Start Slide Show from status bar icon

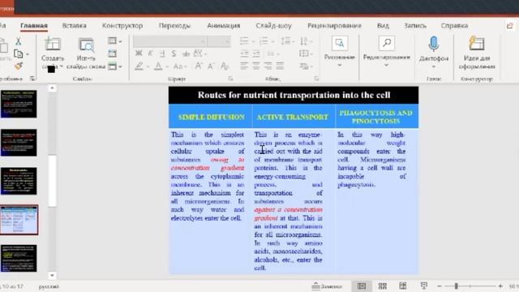(423, 286)
